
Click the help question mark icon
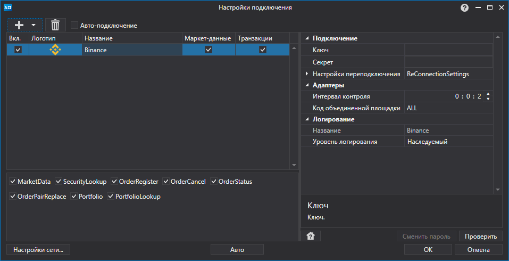(464, 8)
